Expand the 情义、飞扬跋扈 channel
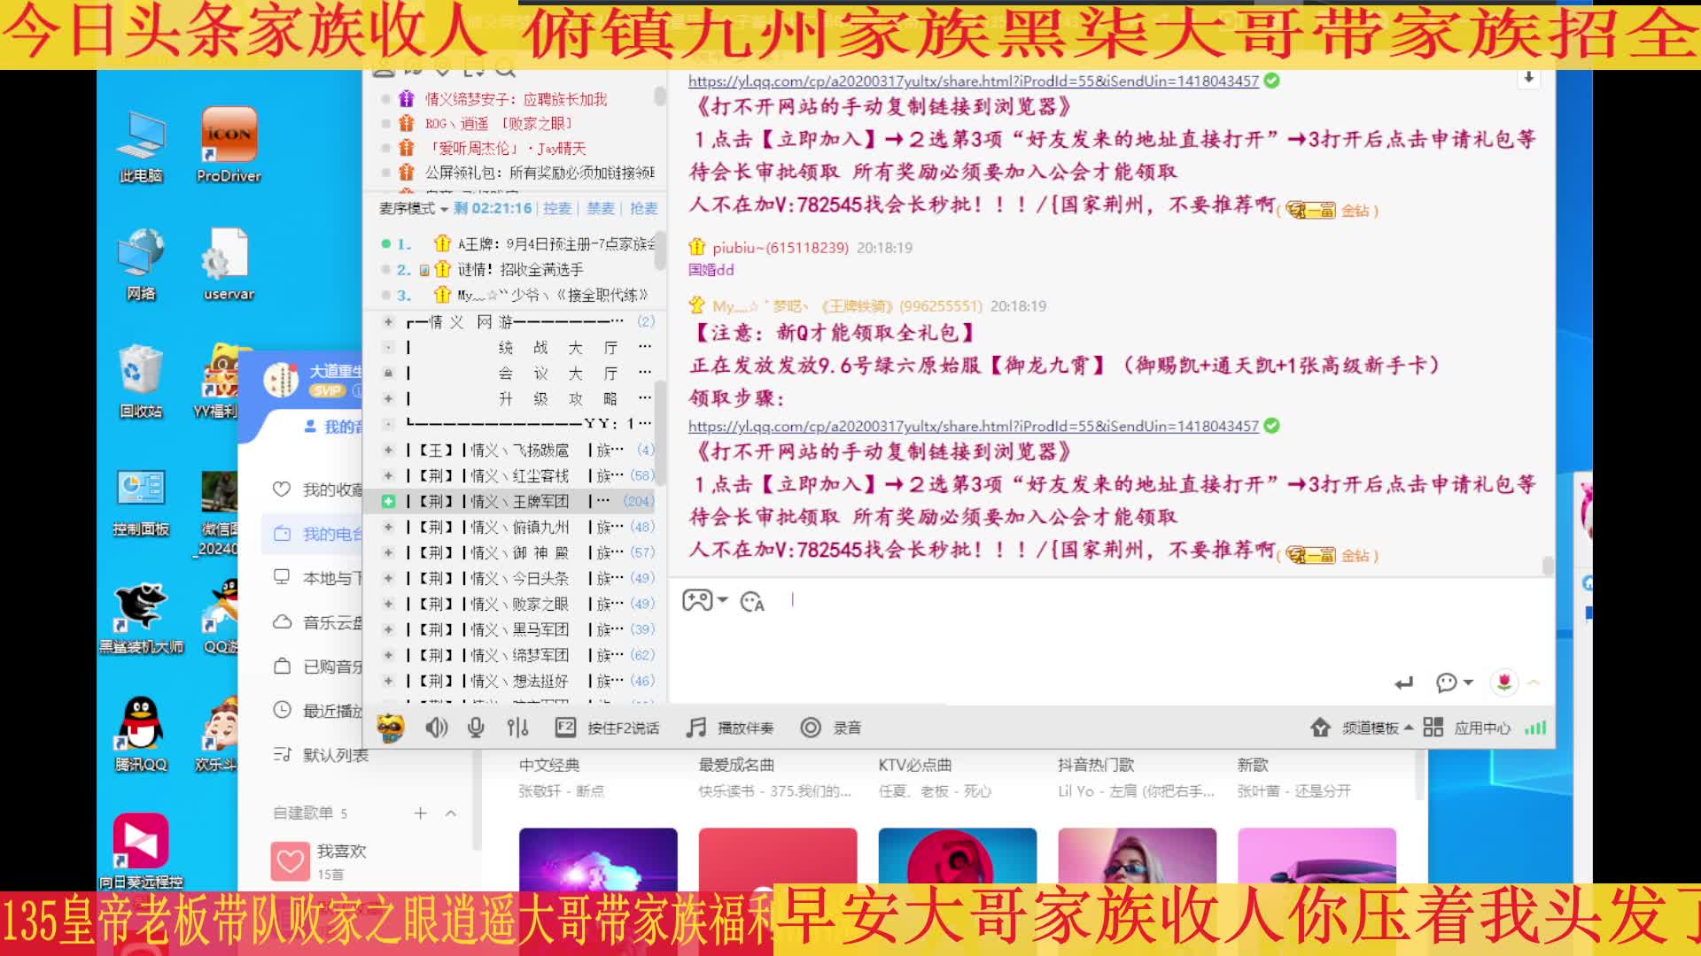 (x=388, y=450)
